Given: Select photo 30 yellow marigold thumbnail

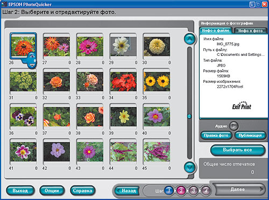Looking at the screenshot, I should click(x=157, y=47).
